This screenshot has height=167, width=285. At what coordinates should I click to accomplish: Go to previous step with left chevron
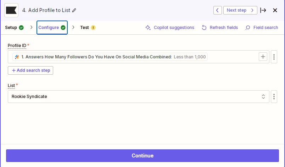217,10
